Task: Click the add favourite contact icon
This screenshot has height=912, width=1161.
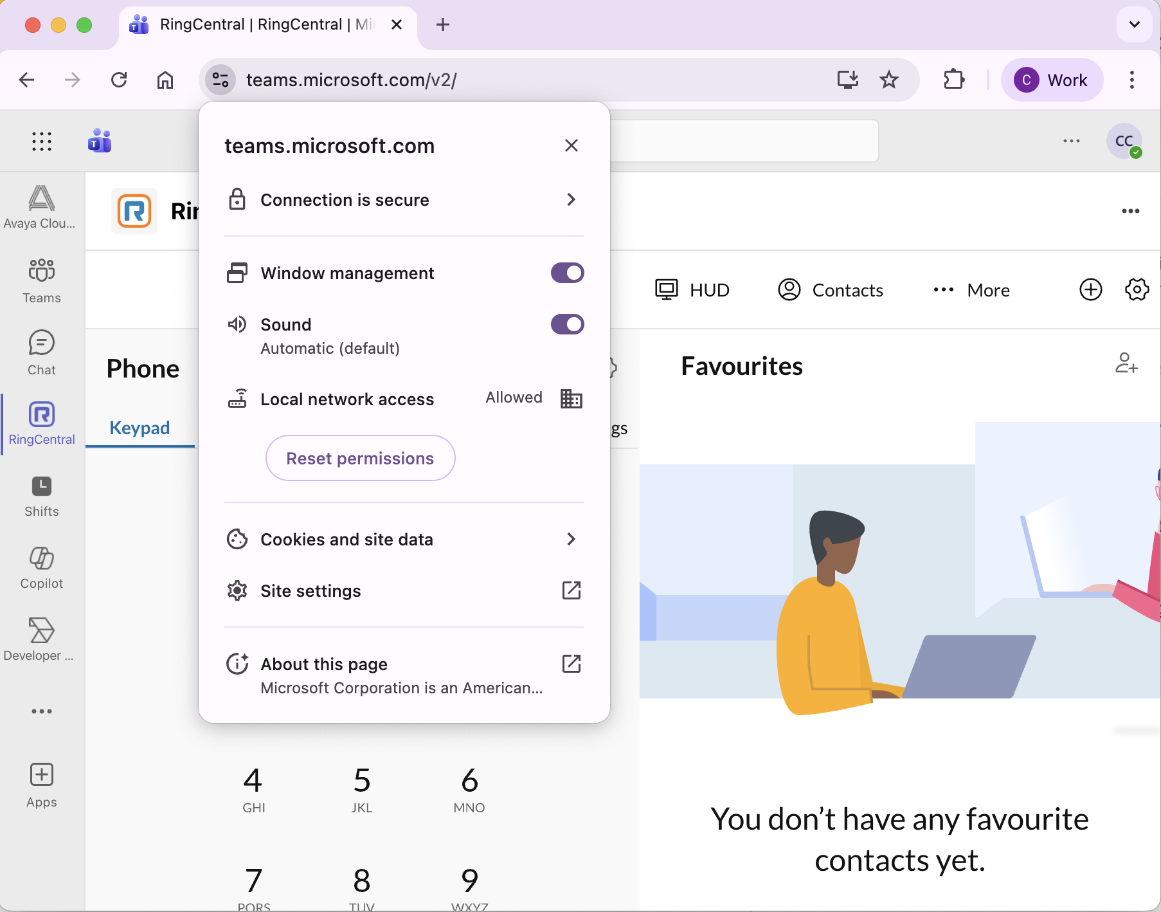Action: (x=1126, y=363)
